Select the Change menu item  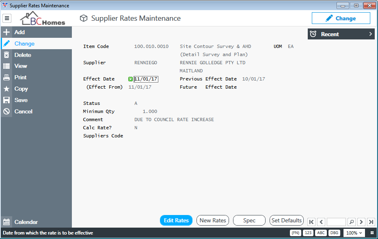click(36, 43)
